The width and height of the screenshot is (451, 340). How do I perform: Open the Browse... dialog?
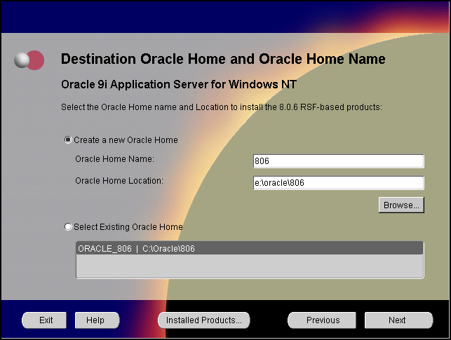point(401,205)
